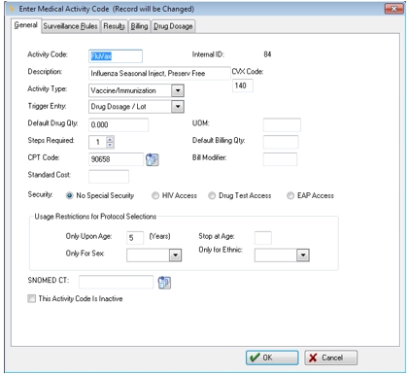The image size is (409, 375).
Task: Close the Medical Activity Code dialog
Action: [x=394, y=9]
